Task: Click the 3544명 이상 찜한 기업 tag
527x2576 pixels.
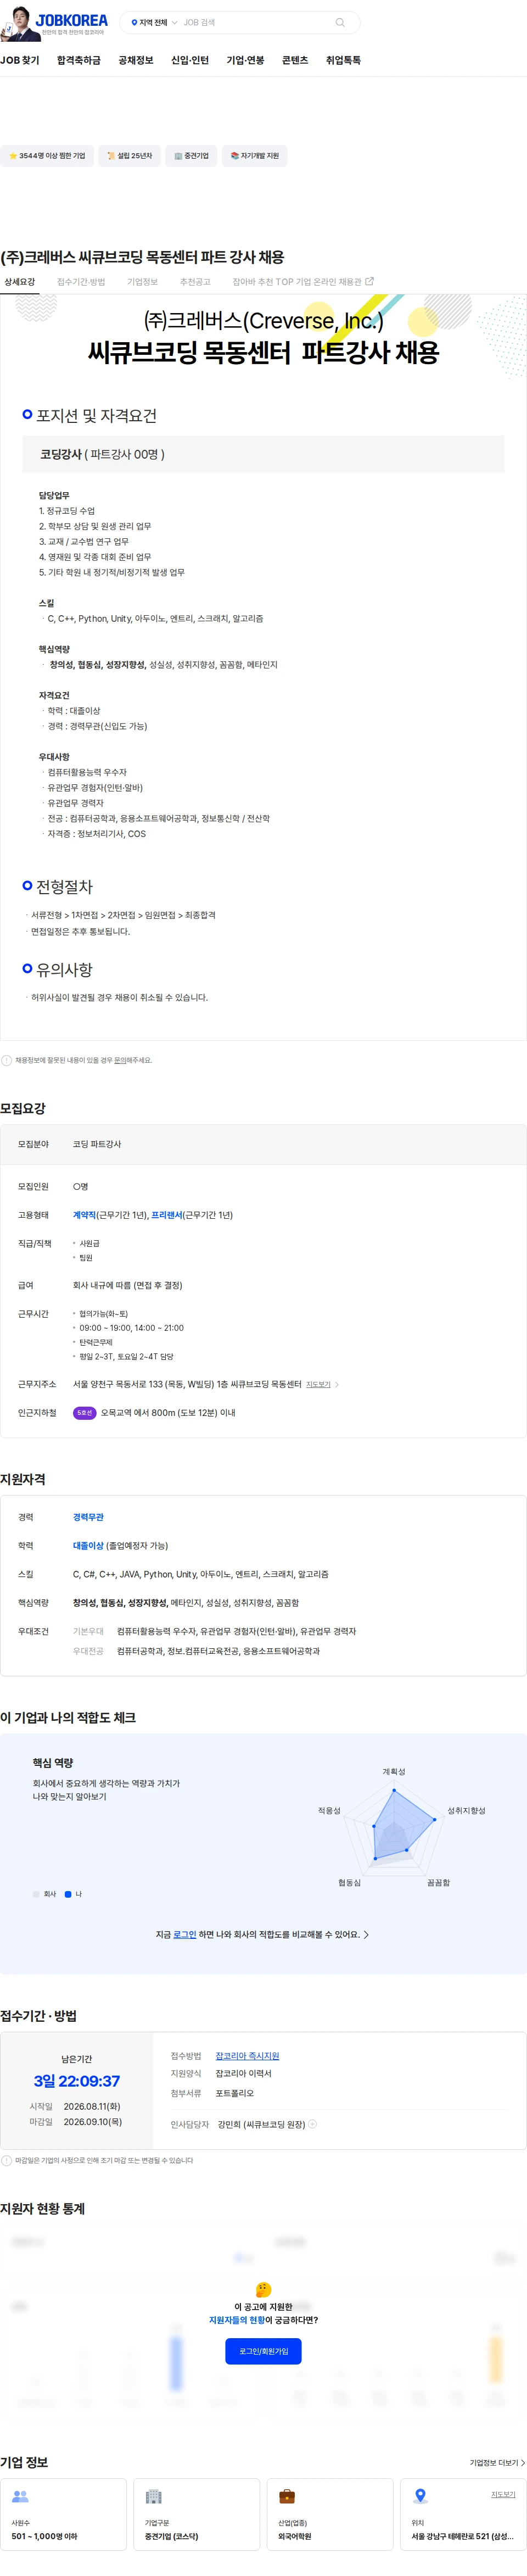Action: (x=47, y=156)
